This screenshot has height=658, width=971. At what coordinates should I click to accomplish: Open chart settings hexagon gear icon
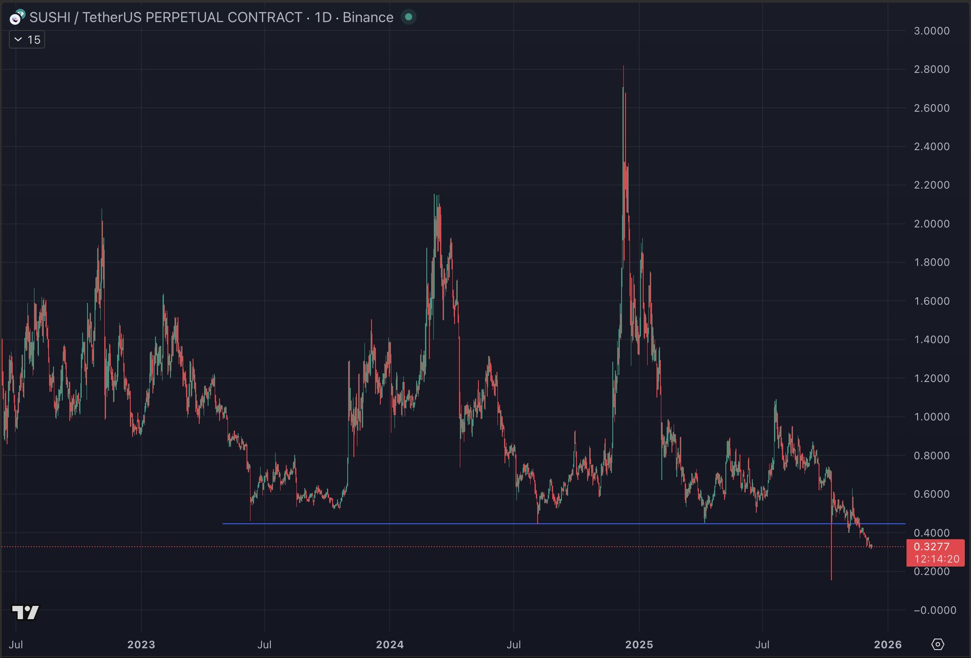(x=937, y=644)
